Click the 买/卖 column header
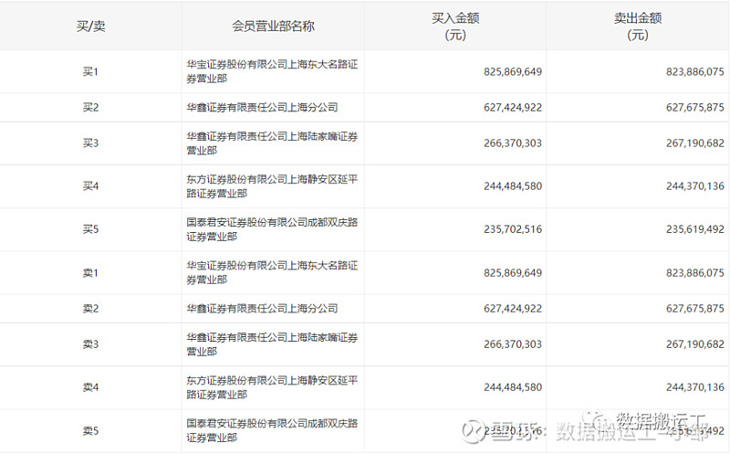Screen dimensions: 730x454 90,26
